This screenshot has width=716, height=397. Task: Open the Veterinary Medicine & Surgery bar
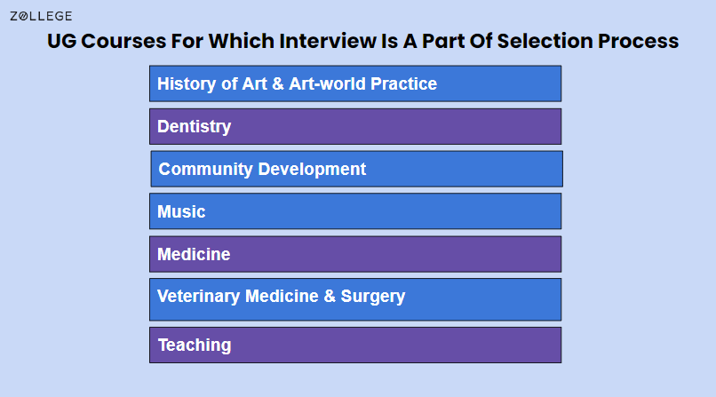coord(355,298)
